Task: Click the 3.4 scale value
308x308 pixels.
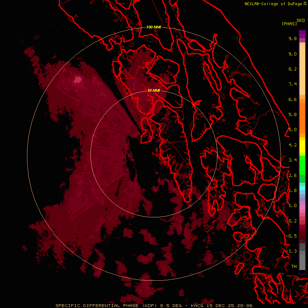Action: pos(293,160)
